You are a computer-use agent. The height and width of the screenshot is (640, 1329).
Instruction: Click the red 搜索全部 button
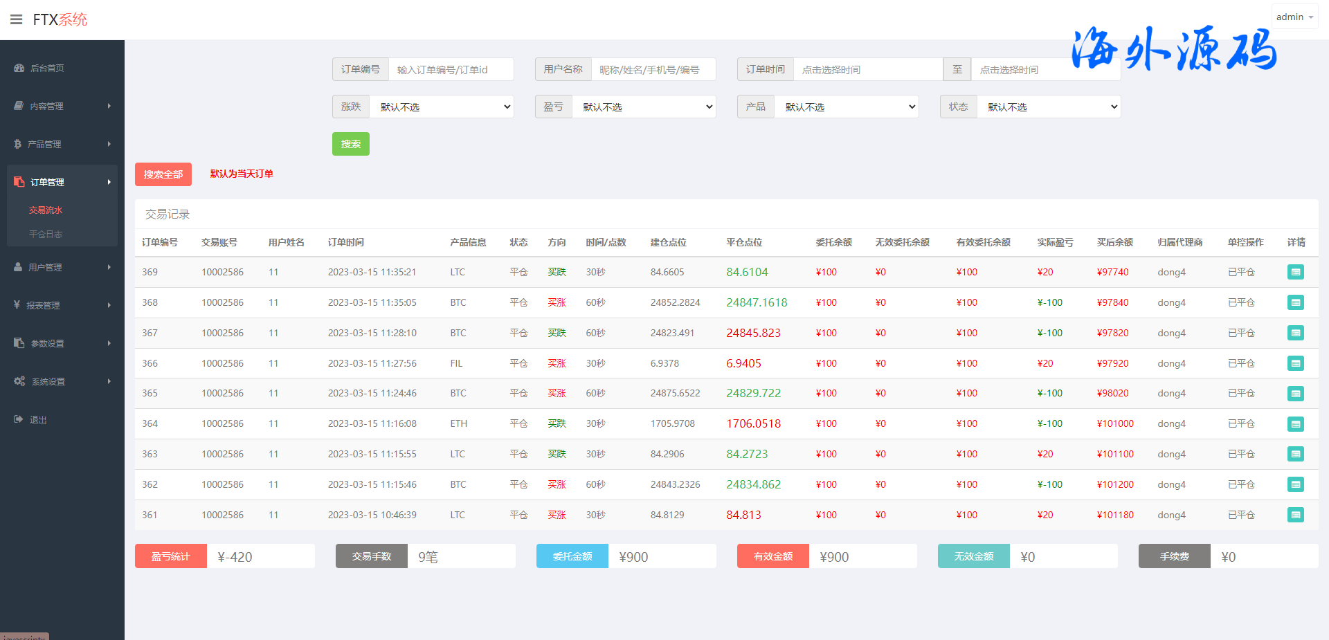point(163,174)
